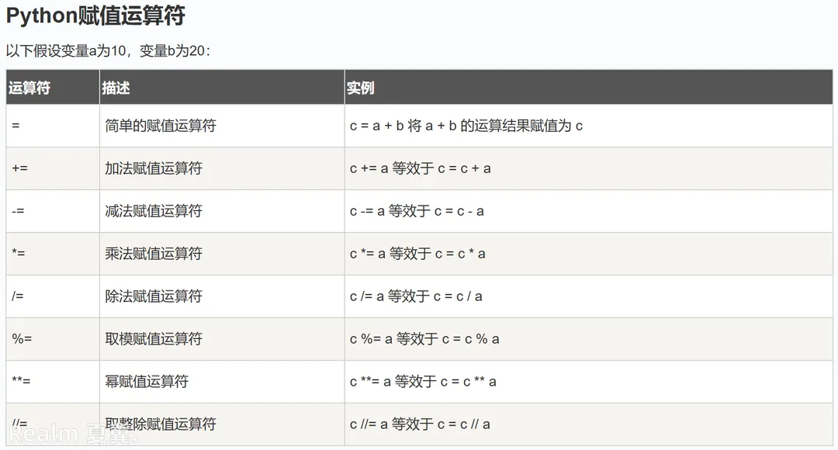Click the "c /= a 等效于 c = c / a" example

click(416, 296)
